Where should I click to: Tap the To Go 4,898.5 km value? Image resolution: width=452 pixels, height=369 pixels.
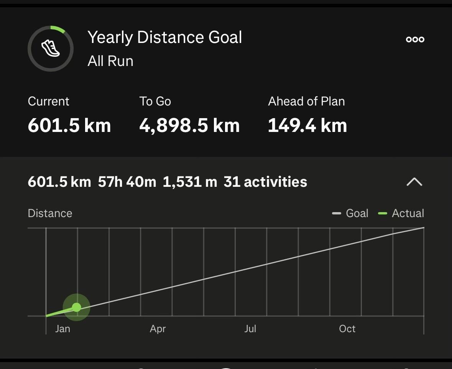[189, 125]
